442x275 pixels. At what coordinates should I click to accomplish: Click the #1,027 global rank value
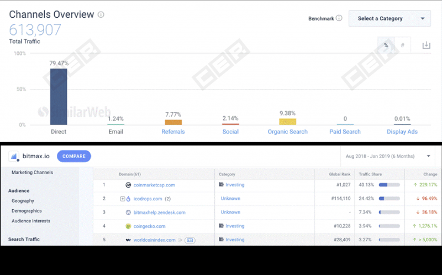[343, 185]
